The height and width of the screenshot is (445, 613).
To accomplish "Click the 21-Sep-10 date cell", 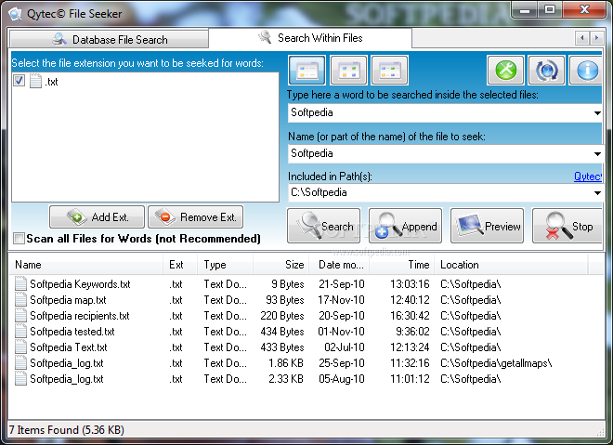I will [x=341, y=284].
